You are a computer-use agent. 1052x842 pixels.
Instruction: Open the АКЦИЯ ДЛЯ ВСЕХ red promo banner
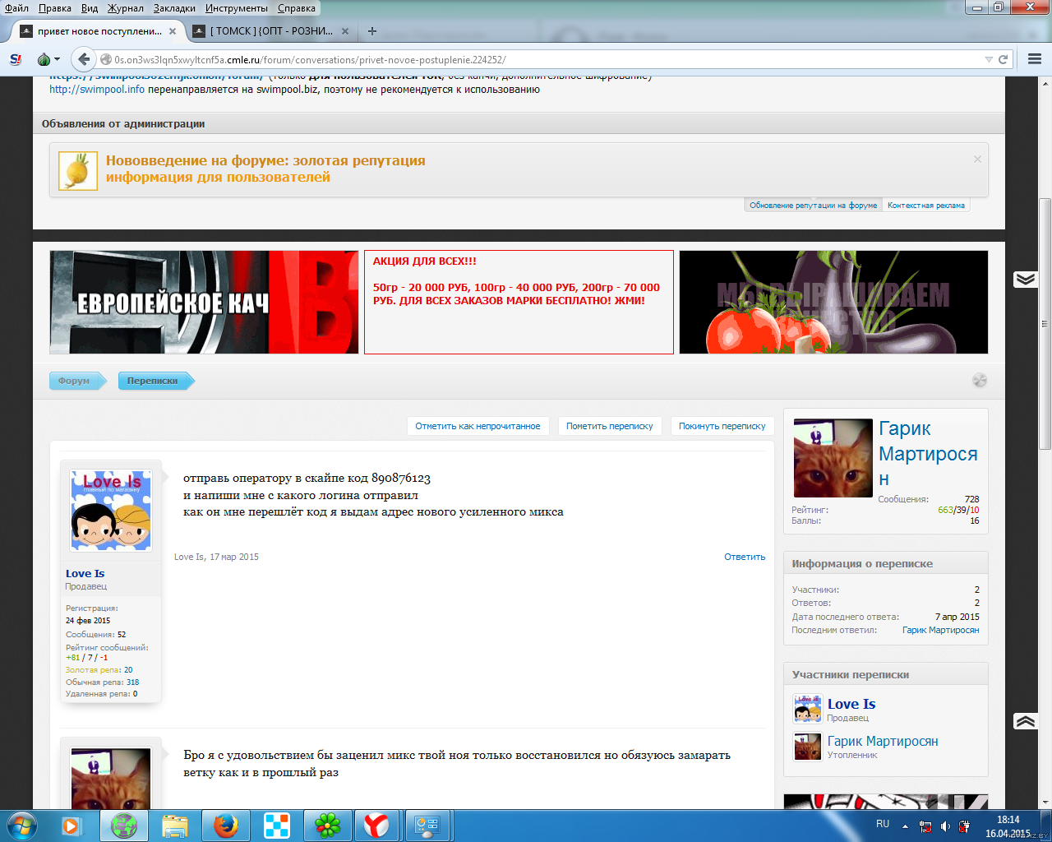coord(519,303)
